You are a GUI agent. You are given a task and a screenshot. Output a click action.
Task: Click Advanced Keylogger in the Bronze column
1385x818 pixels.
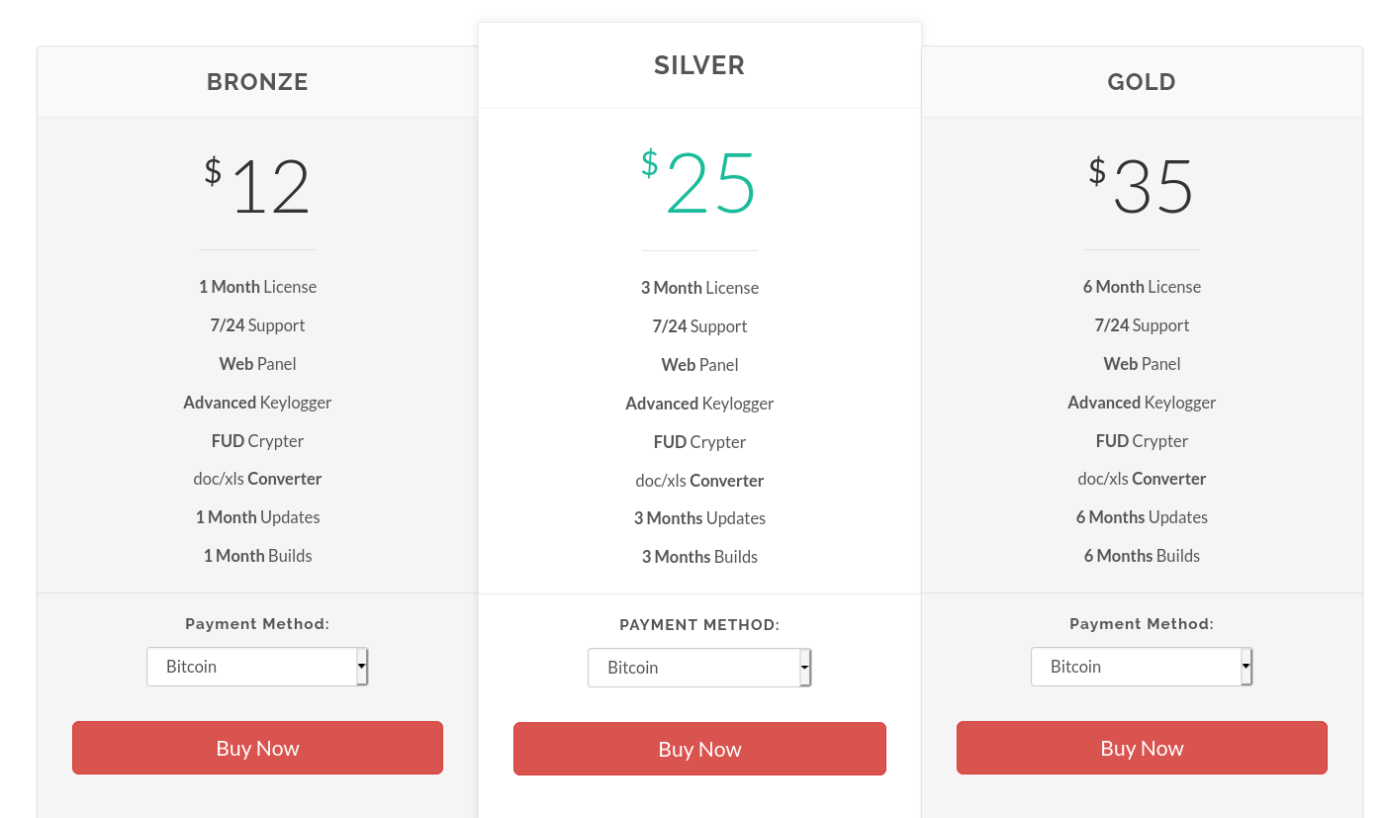[257, 403]
